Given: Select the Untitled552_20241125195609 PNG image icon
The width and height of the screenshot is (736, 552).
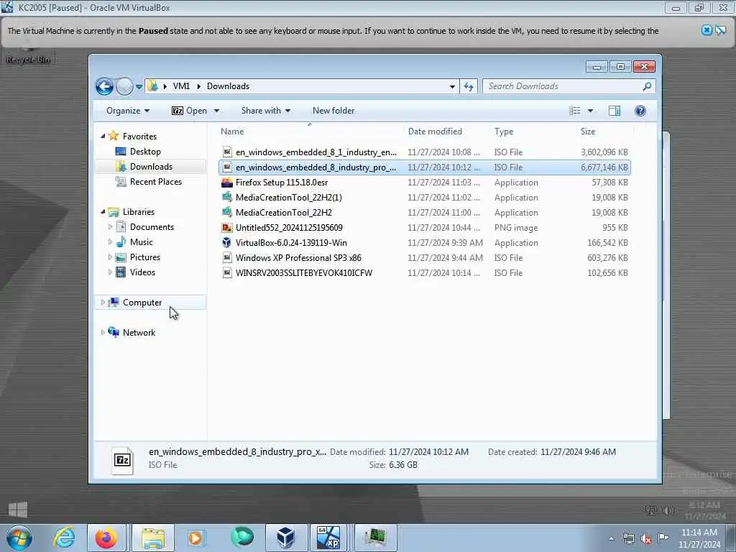Looking at the screenshot, I should 227,228.
